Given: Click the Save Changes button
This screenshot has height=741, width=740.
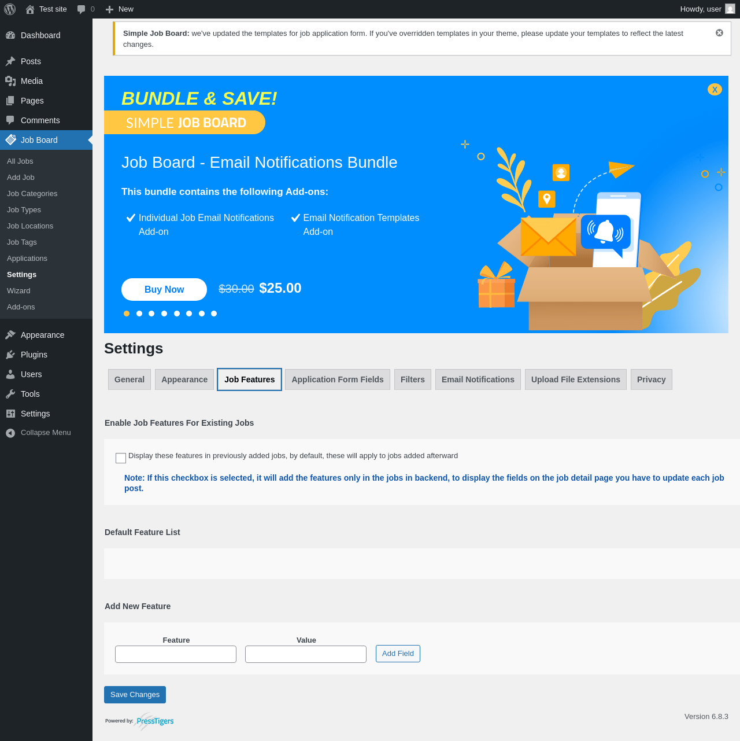Looking at the screenshot, I should tap(135, 695).
